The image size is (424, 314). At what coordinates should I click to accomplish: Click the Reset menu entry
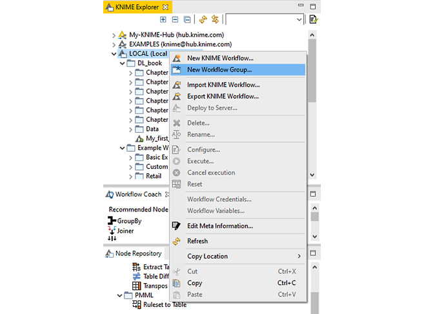click(238, 184)
